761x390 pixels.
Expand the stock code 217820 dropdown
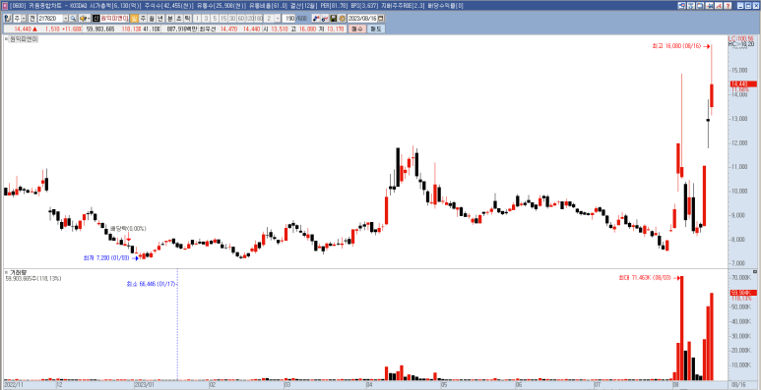tap(66, 18)
